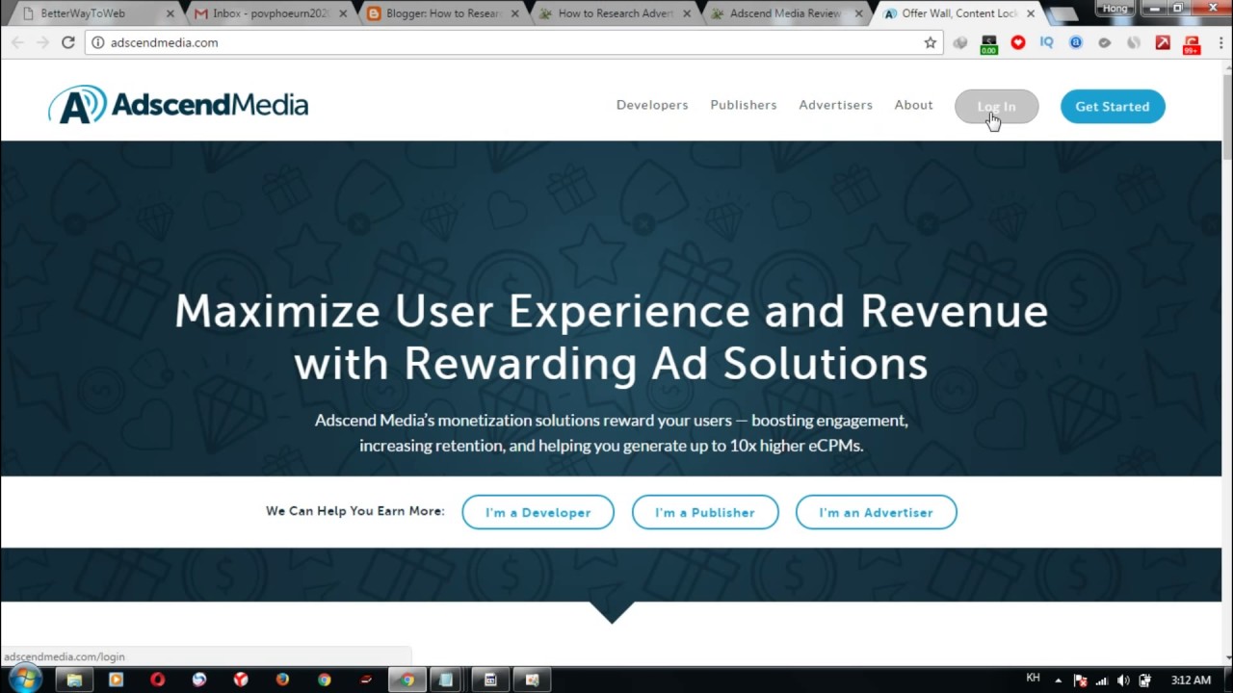Reload the page with refresh icon
The width and height of the screenshot is (1233, 693).
click(x=67, y=42)
